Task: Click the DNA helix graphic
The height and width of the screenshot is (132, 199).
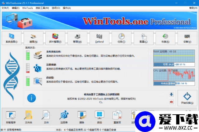Action: tap(12, 76)
